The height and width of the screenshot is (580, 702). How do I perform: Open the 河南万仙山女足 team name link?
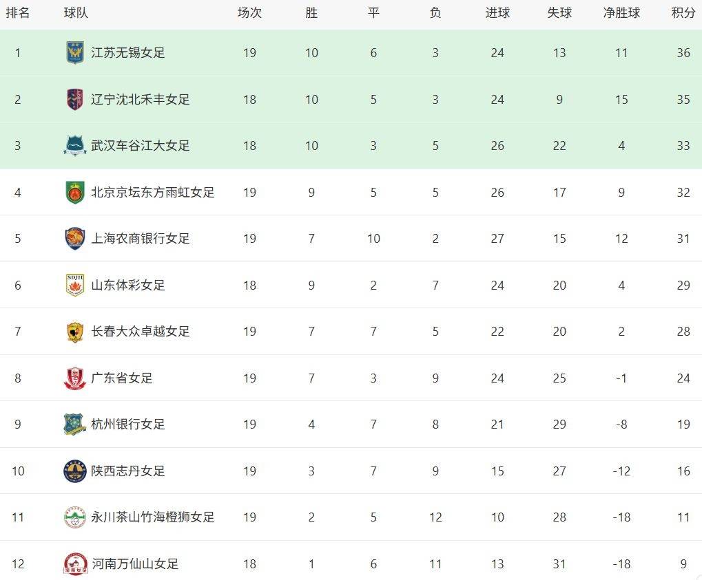click(135, 563)
